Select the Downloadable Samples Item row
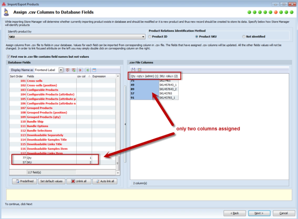This screenshot has width=298, height=219. click(x=62, y=149)
